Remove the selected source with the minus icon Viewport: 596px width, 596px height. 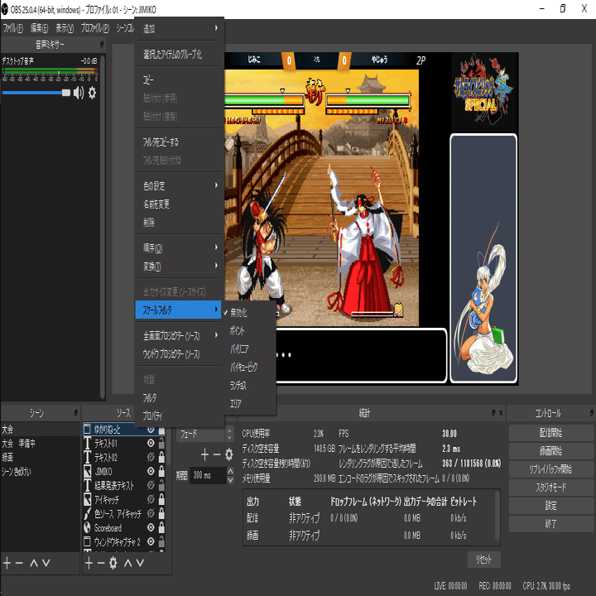101,563
